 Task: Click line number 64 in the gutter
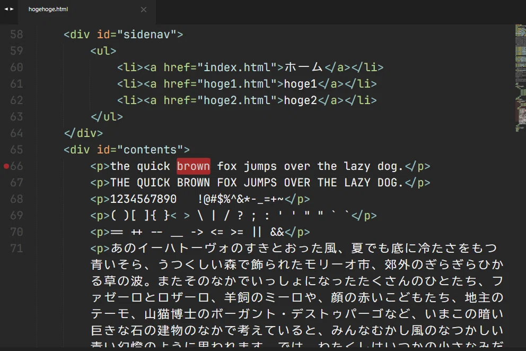click(x=17, y=133)
